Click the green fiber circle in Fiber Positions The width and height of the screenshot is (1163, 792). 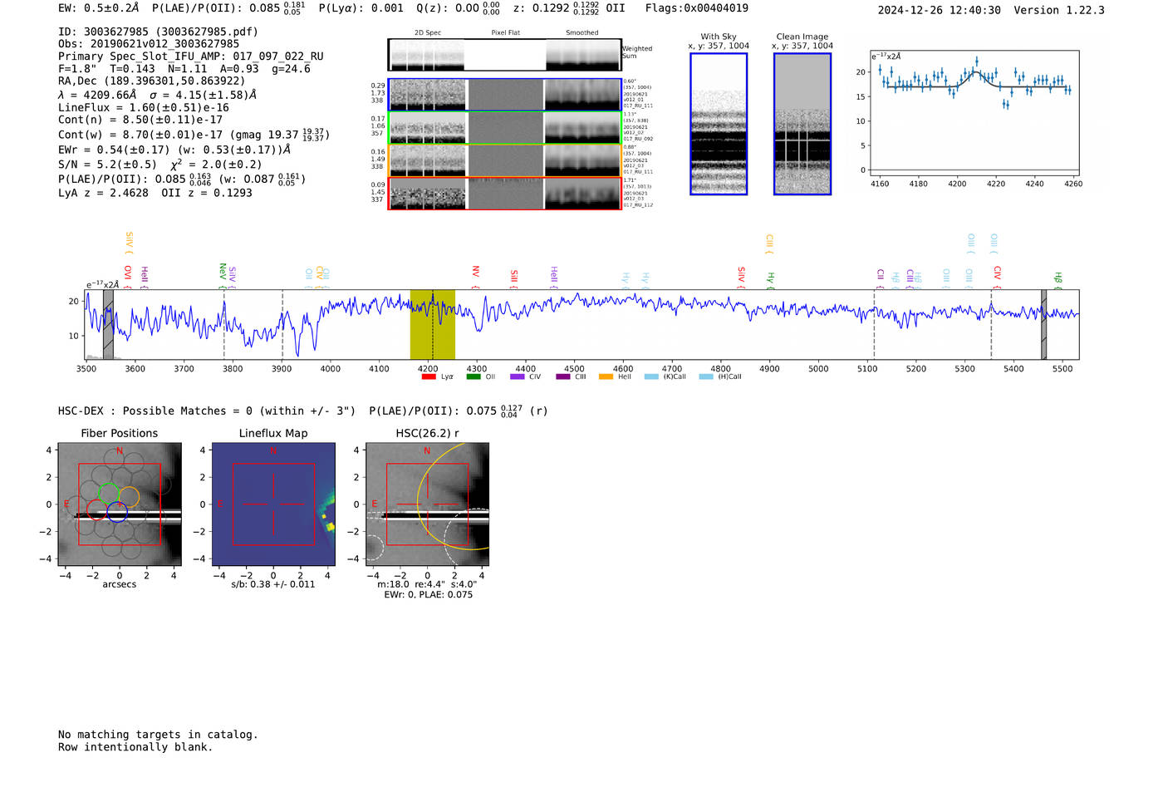109,494
